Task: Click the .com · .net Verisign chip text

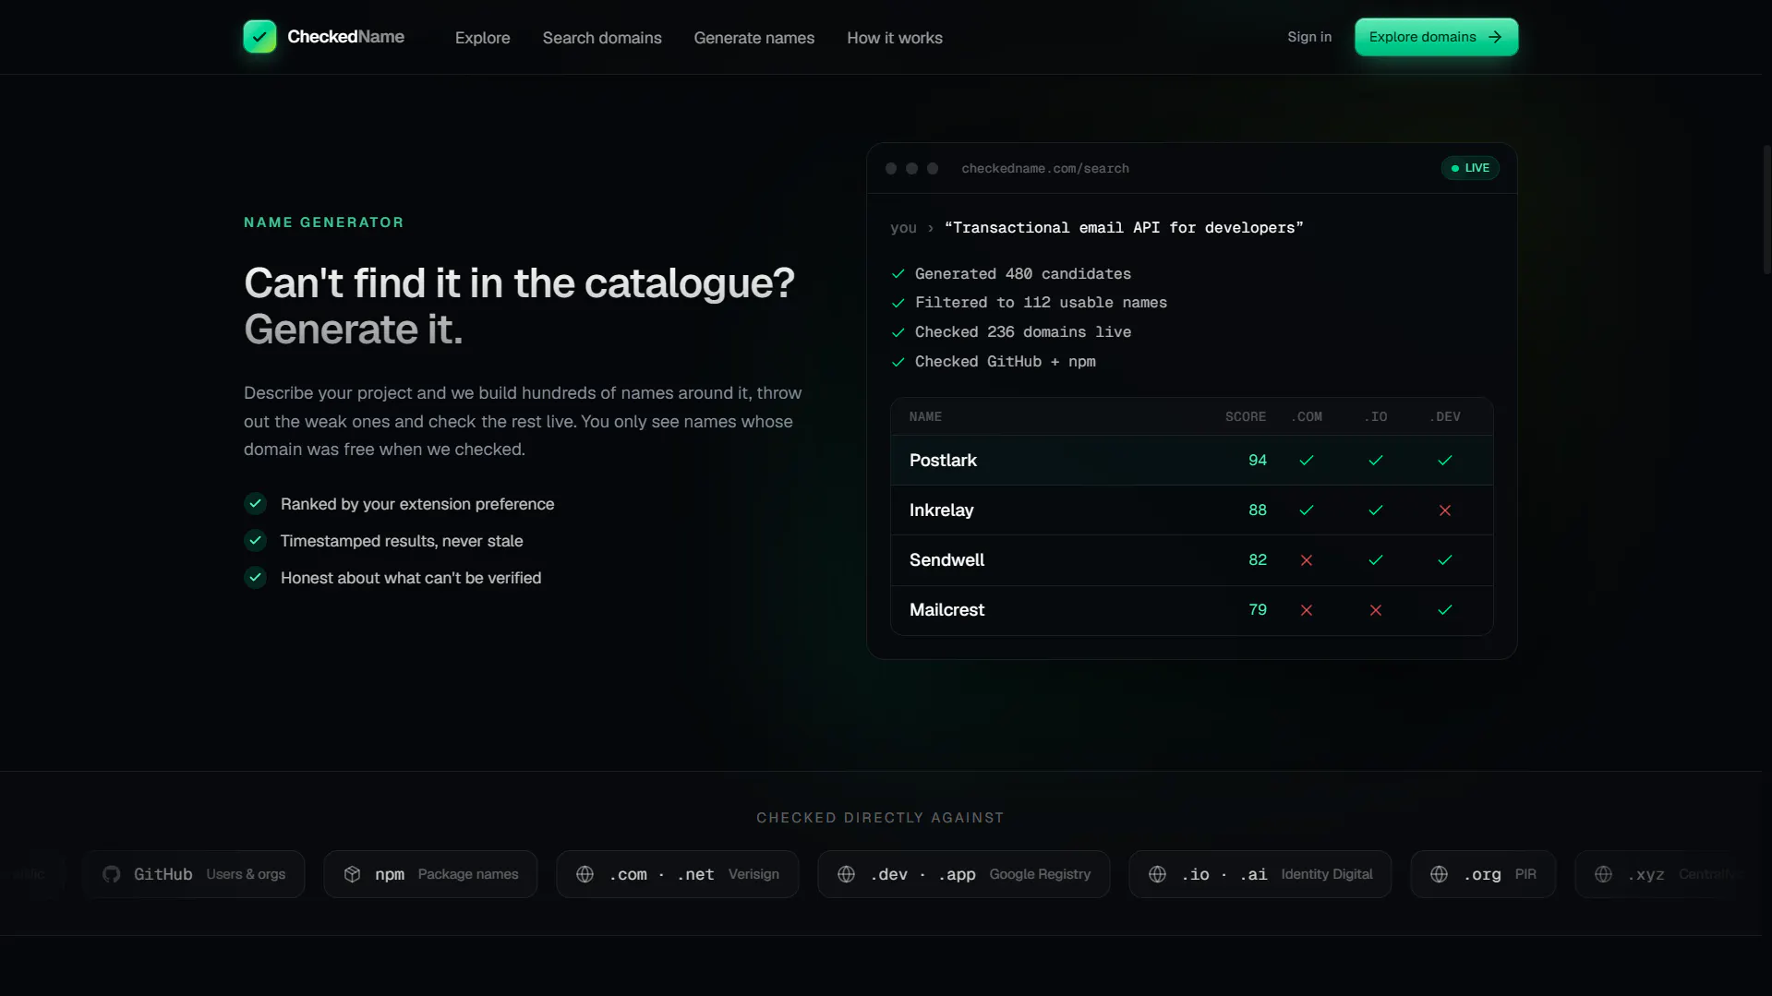Action: click(x=693, y=873)
